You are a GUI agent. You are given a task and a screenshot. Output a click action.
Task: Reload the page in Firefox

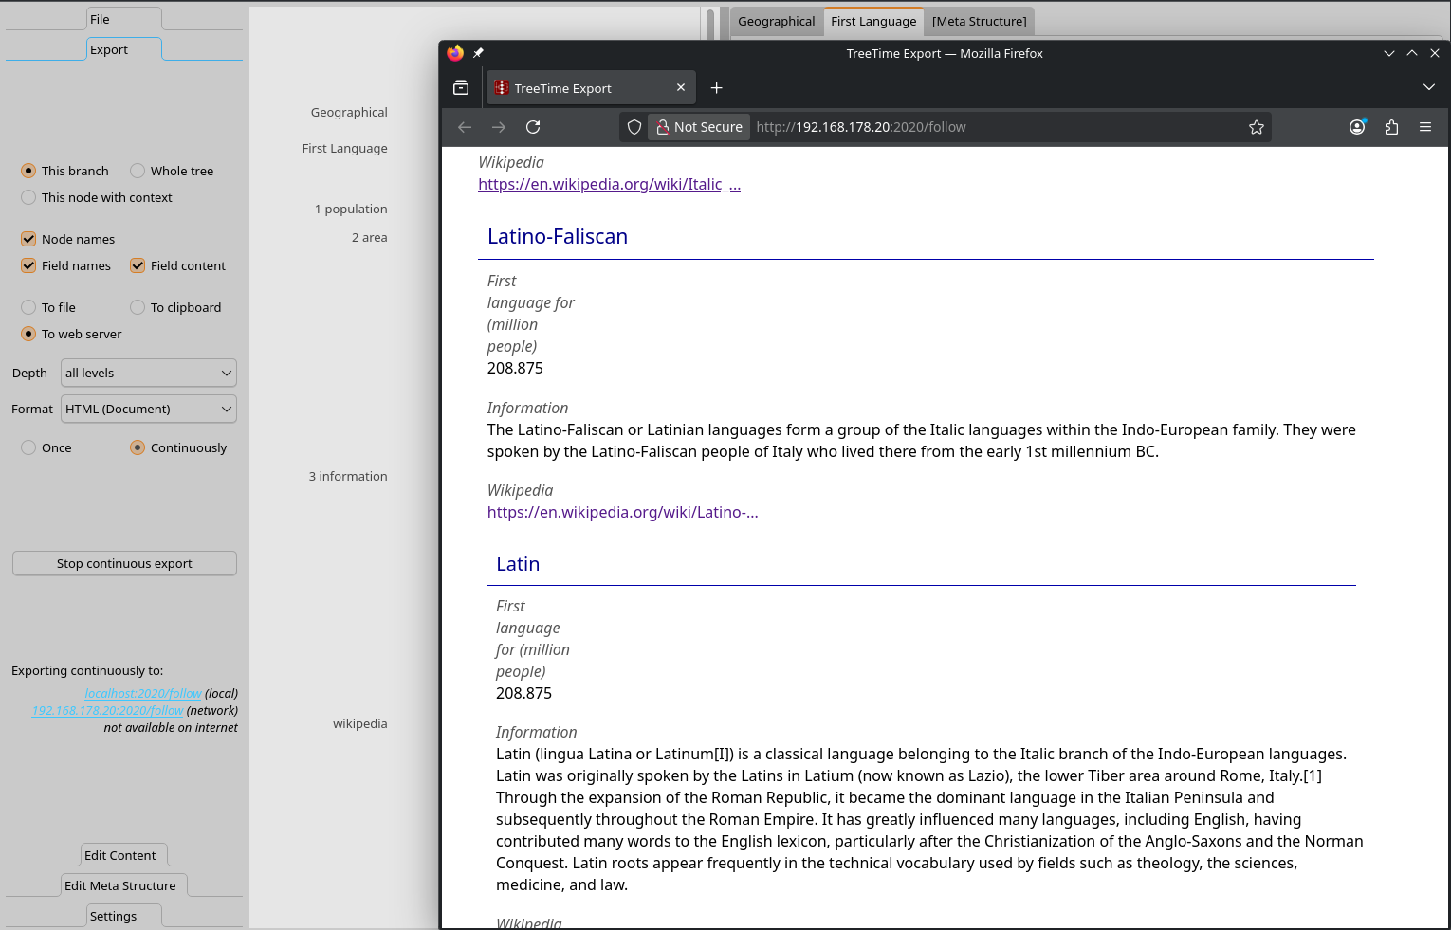click(533, 127)
